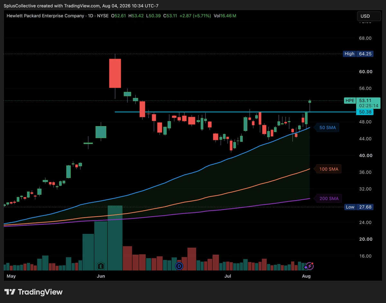
Task: Click the 56.00 price axis label
Action: tap(365, 89)
